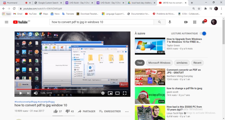The width and height of the screenshot is (225, 120).
Task: Switch to the Google Custom Search tab
Action: point(48,3)
